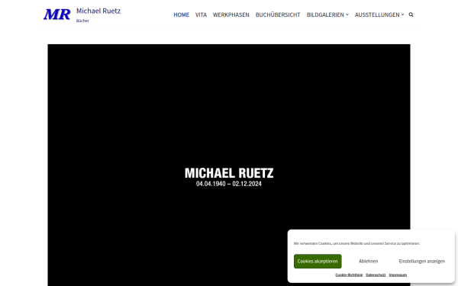Open the BILDGALERIEN menu item
The width and height of the screenshot is (458, 286).
(x=325, y=14)
